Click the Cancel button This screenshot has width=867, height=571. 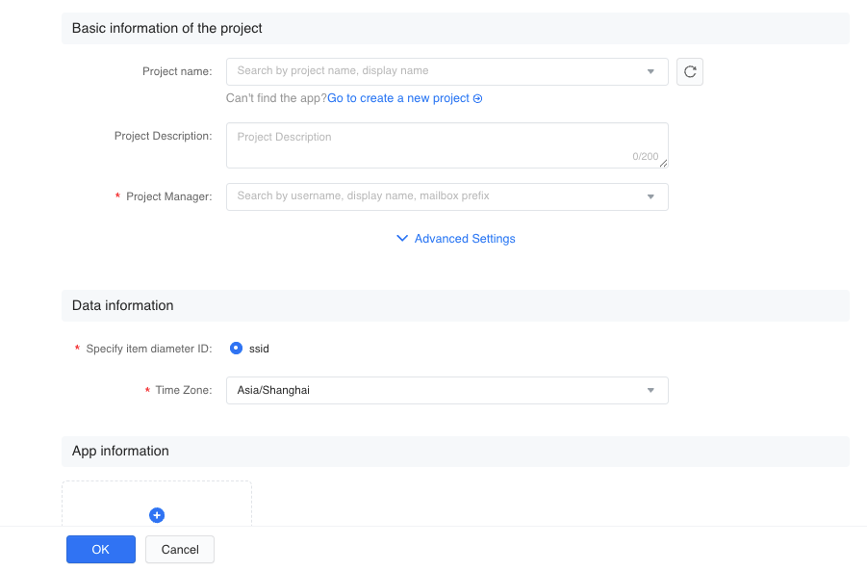tap(180, 550)
